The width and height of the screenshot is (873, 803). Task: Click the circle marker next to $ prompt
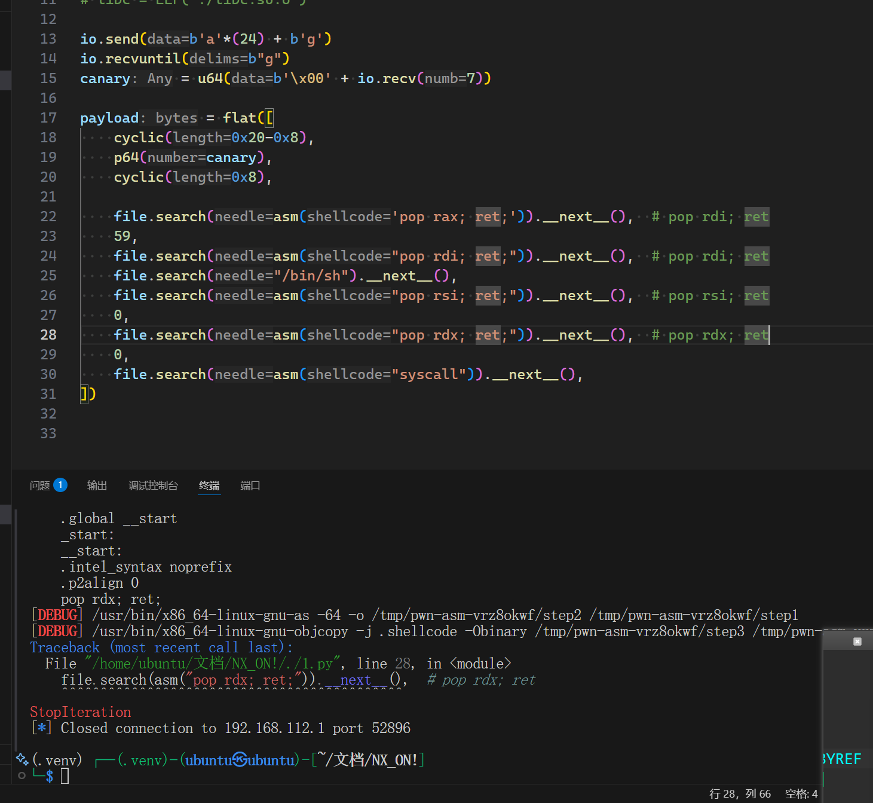pyautogui.click(x=22, y=775)
